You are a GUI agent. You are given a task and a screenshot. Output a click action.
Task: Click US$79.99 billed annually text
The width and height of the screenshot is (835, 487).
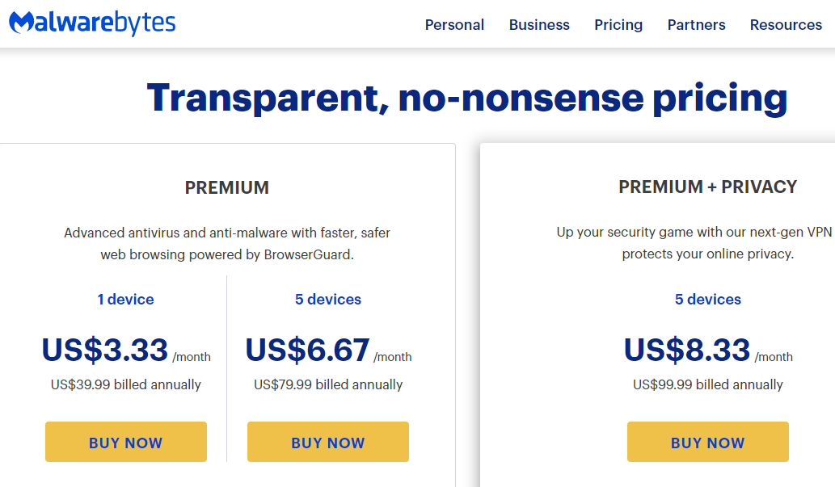click(328, 384)
